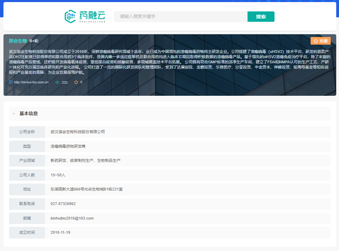Click the 药融云 logo
The image size is (339, 251).
point(85,17)
